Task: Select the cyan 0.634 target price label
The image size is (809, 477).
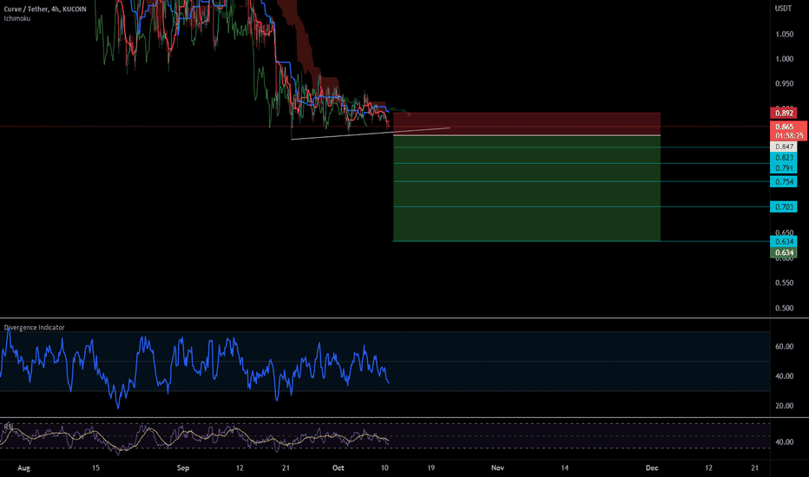Action: [783, 241]
